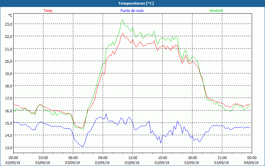Click the '03:00' time axis label

coord(43,158)
